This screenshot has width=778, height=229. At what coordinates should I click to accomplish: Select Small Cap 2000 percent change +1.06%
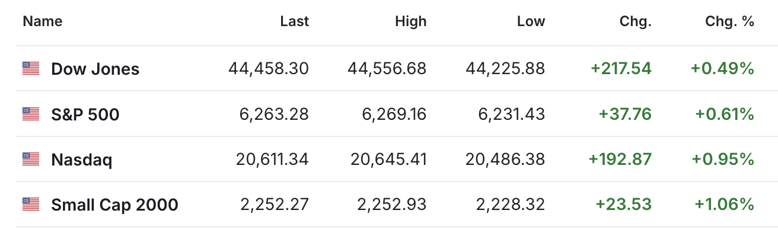click(x=723, y=205)
